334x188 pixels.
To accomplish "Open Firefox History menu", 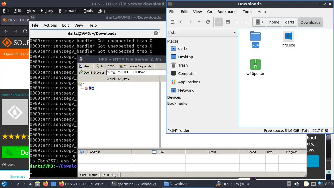I will (x=47, y=11).
